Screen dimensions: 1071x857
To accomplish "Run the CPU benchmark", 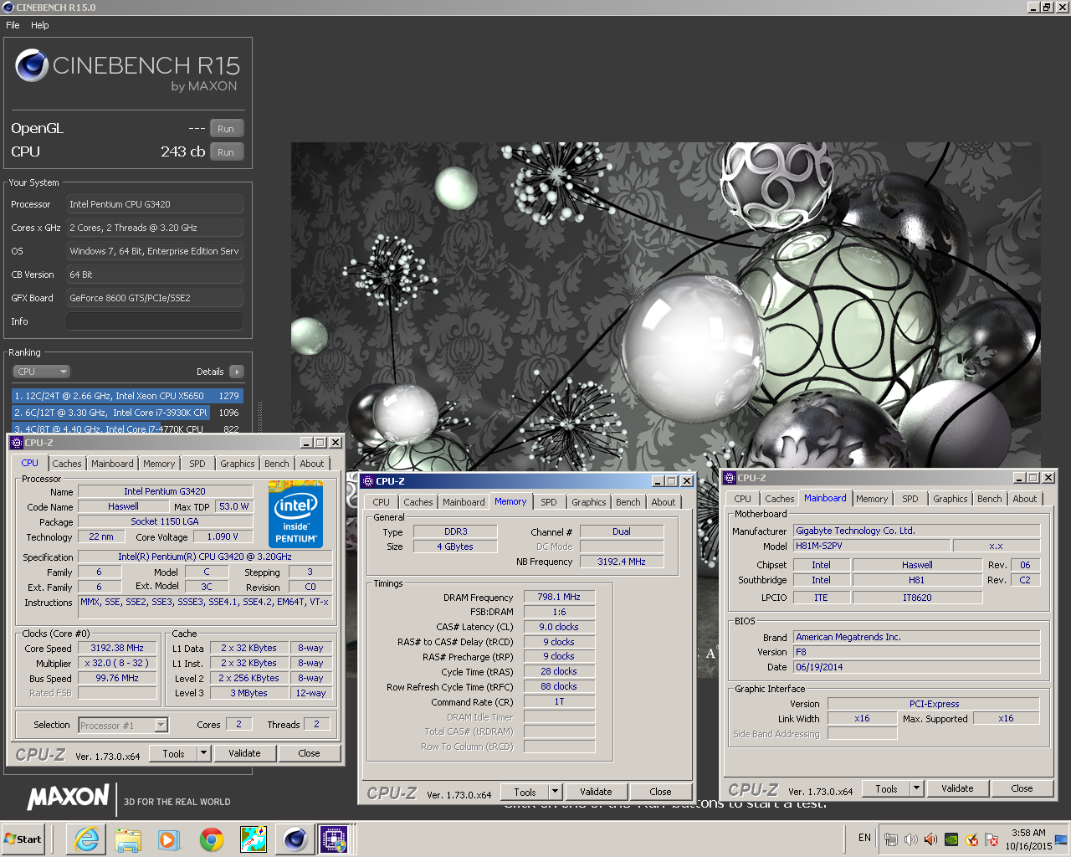I will pos(226,152).
